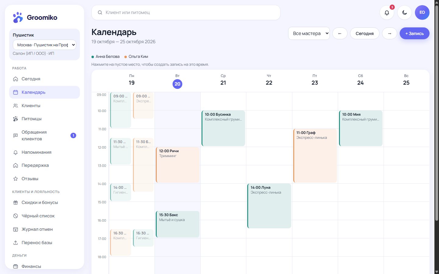This screenshot has height=274, width=439.
Task: Click the Отзывы star icon
Action: [16, 179]
